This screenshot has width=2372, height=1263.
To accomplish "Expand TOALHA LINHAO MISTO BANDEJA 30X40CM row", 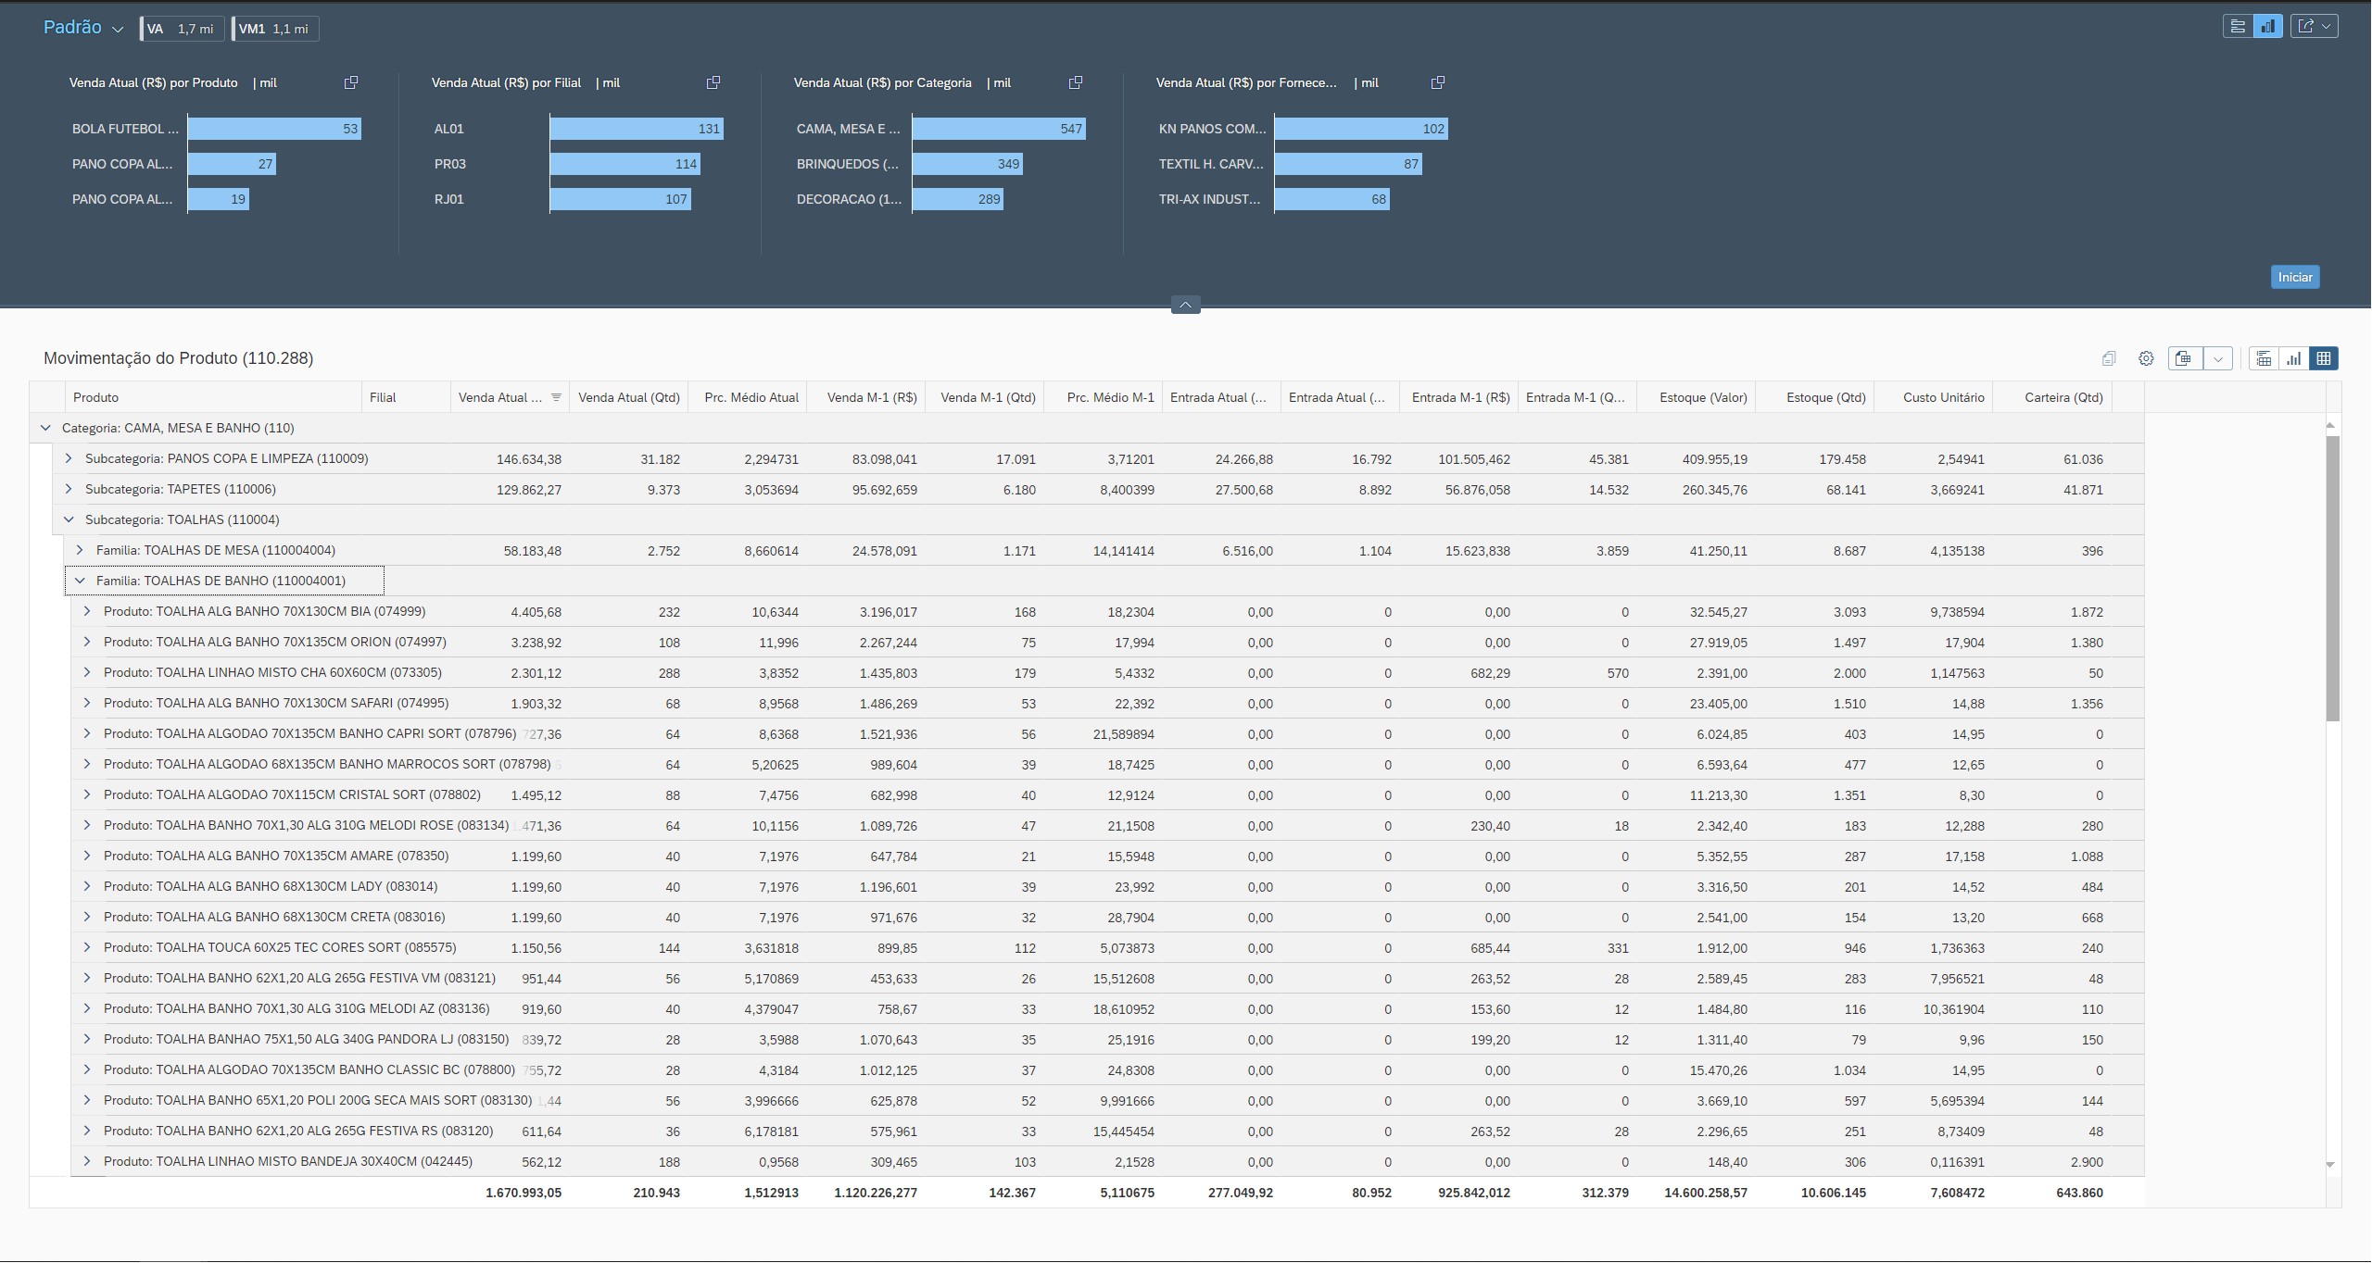I will 87,1161.
